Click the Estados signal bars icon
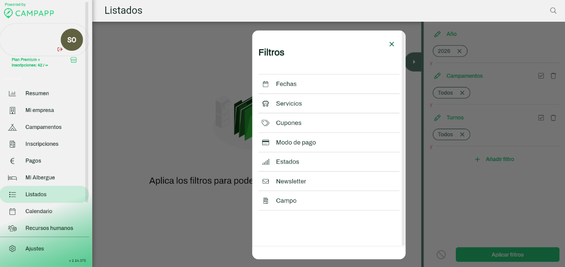This screenshot has width=565, height=267. point(265,162)
